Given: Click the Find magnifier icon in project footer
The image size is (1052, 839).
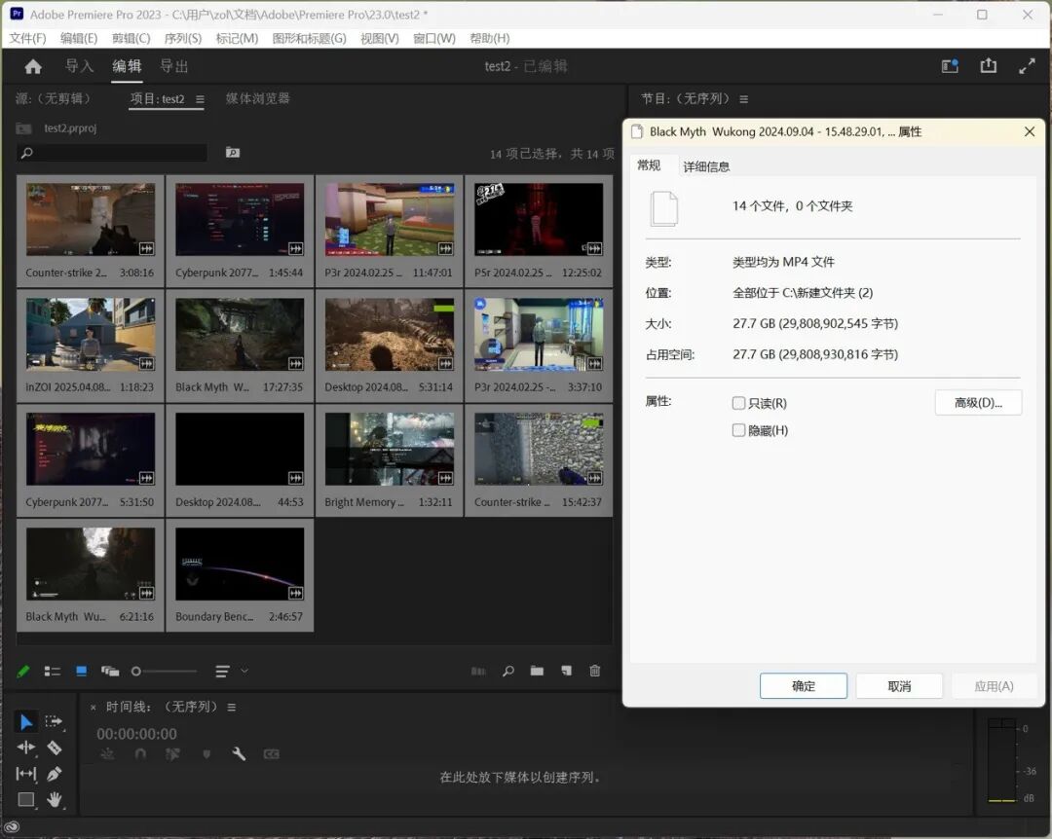Looking at the screenshot, I should pos(508,671).
